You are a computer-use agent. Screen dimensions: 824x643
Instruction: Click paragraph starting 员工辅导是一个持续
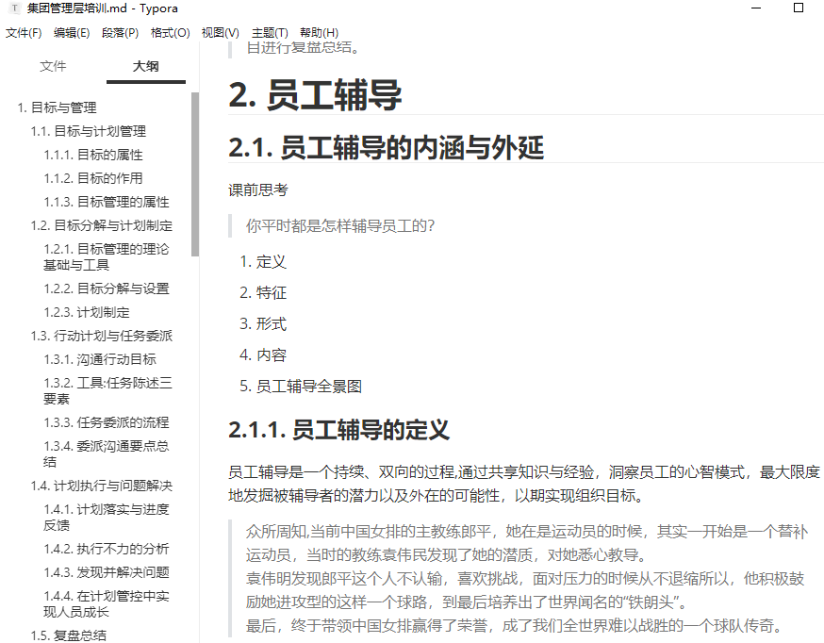tap(524, 484)
